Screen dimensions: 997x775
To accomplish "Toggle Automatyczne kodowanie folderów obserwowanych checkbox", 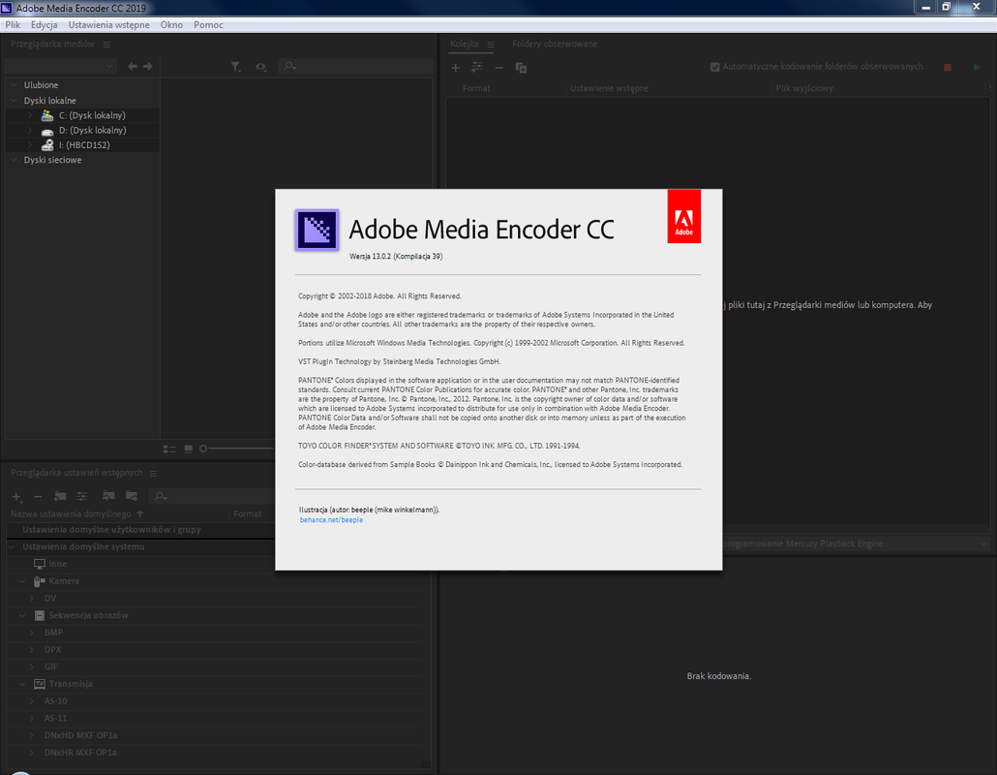I will [x=714, y=67].
